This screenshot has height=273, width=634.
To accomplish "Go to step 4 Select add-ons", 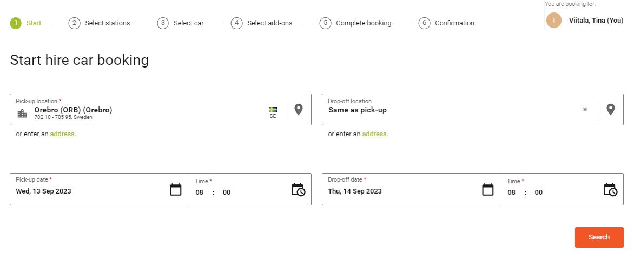I will coord(261,23).
